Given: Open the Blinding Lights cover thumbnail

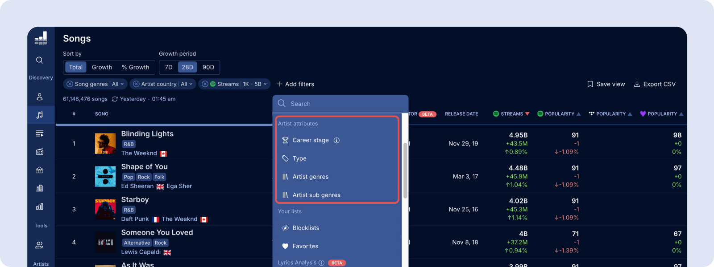Looking at the screenshot, I should click(105, 144).
